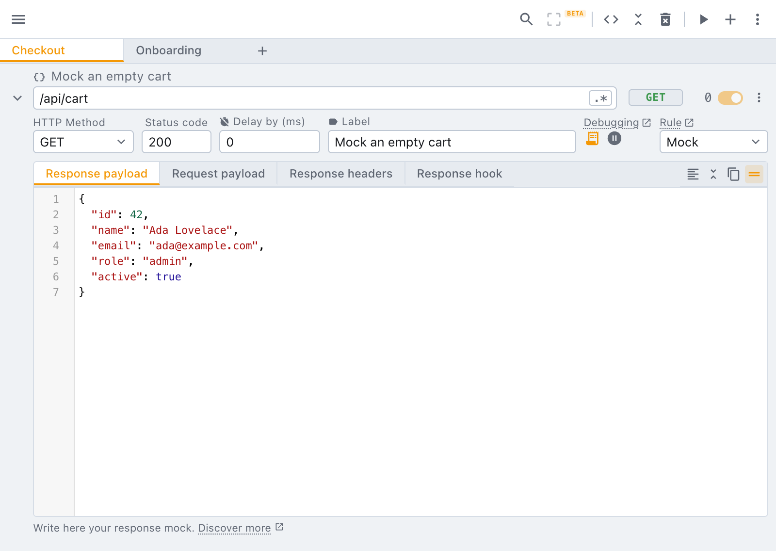Select the Response payload tab

pyautogui.click(x=97, y=174)
